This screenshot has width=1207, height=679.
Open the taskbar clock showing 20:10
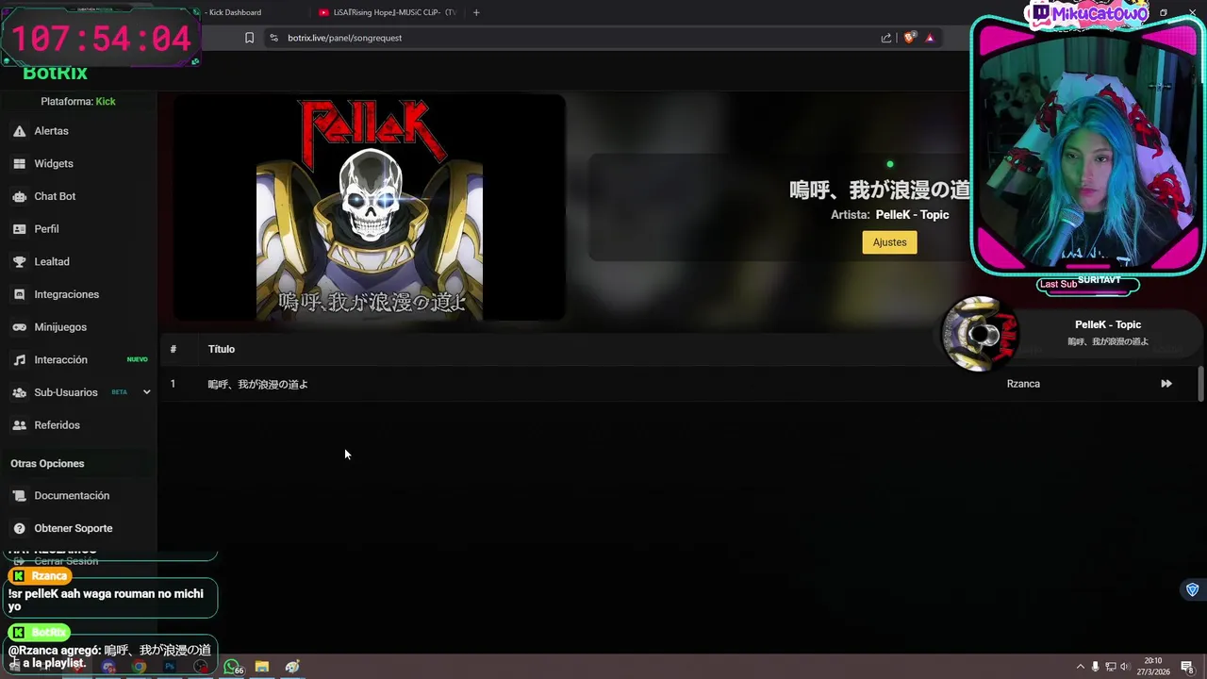click(1153, 667)
